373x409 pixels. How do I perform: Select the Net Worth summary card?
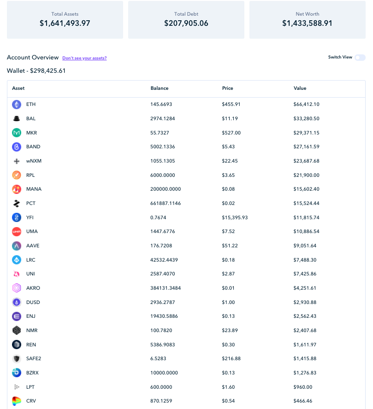tap(307, 19)
